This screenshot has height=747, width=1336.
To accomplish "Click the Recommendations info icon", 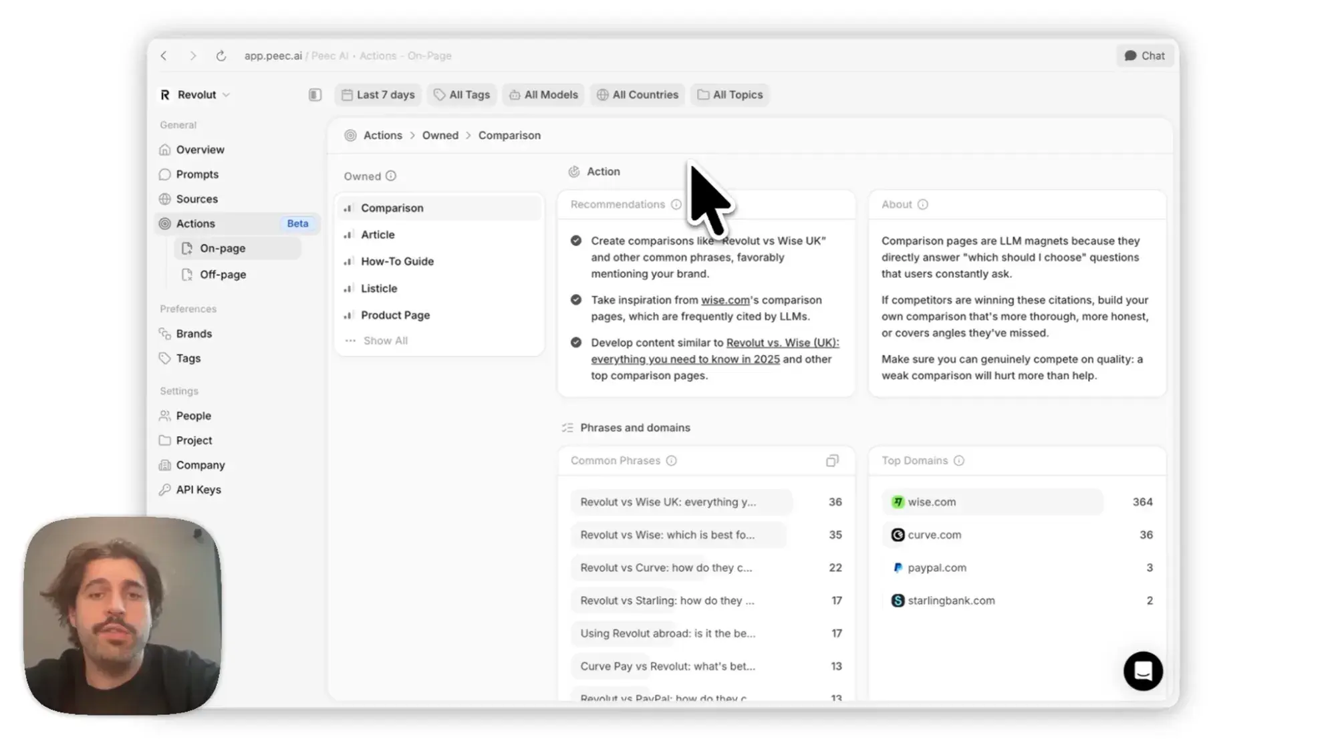I will [676, 204].
